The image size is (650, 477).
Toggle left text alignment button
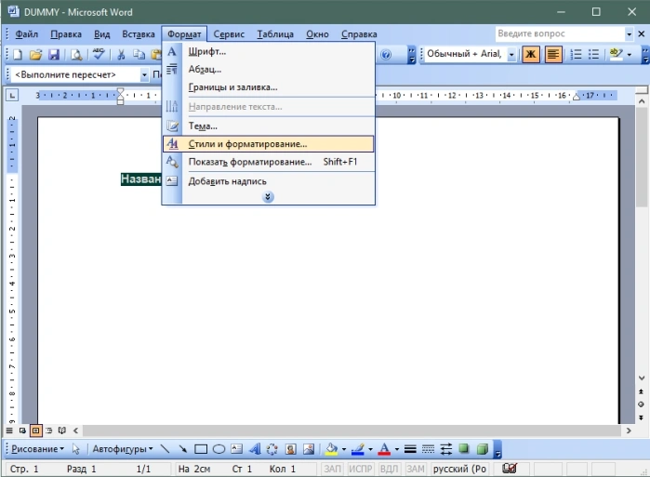pos(553,54)
